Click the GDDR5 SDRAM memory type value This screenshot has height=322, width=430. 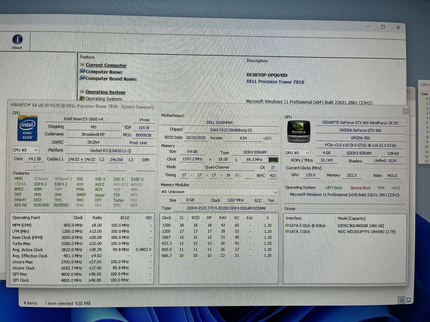pos(359,153)
